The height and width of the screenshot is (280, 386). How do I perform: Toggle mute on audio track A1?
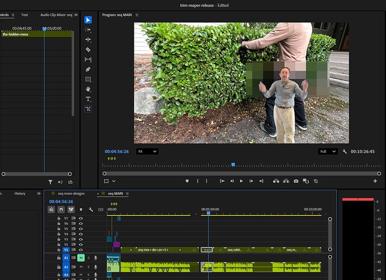(x=81, y=258)
